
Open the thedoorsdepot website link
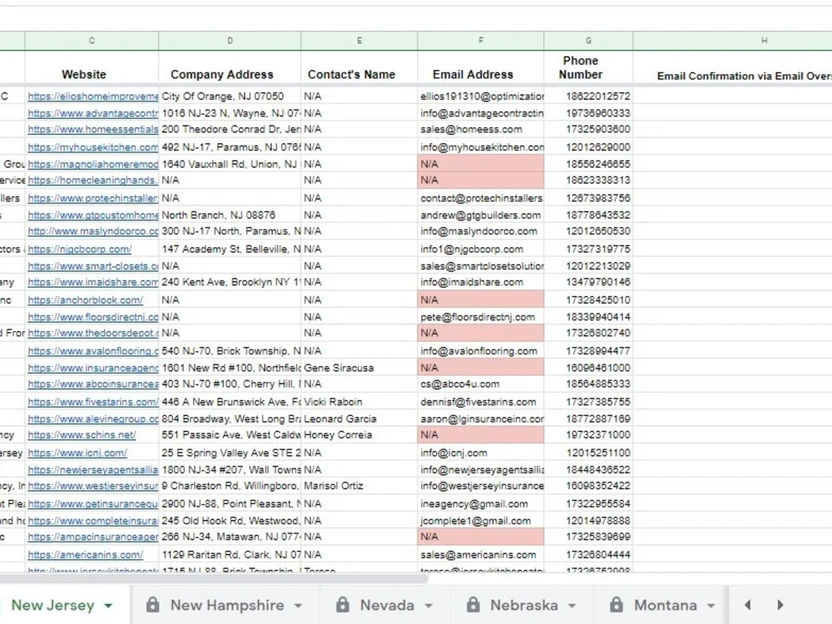pos(93,334)
